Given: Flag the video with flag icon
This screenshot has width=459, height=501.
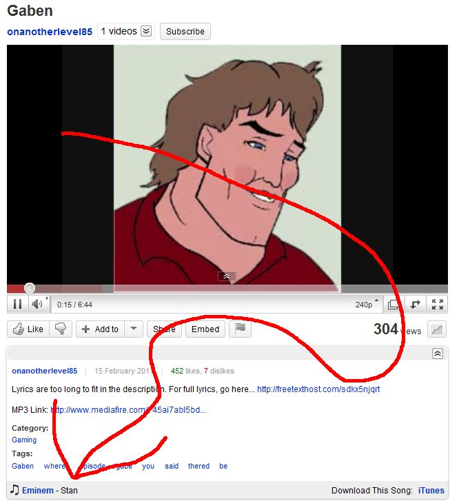Looking at the screenshot, I should [240, 329].
